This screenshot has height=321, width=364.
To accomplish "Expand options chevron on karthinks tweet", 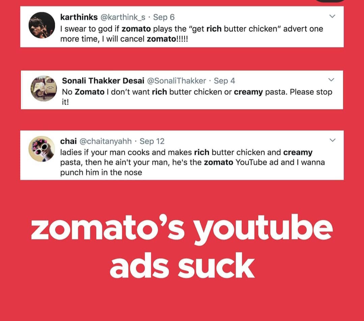I will pos(332,16).
